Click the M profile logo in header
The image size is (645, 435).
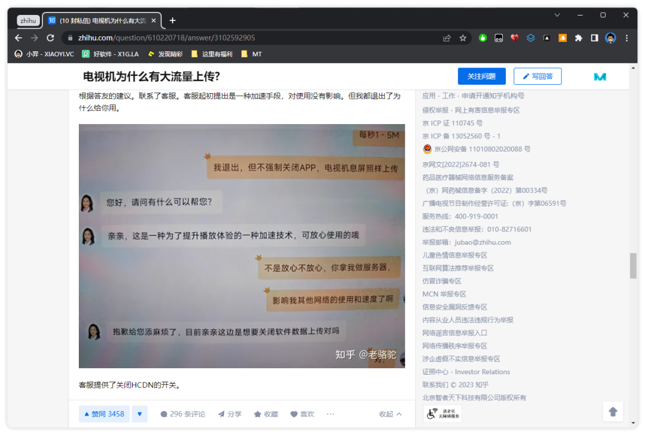tap(600, 76)
